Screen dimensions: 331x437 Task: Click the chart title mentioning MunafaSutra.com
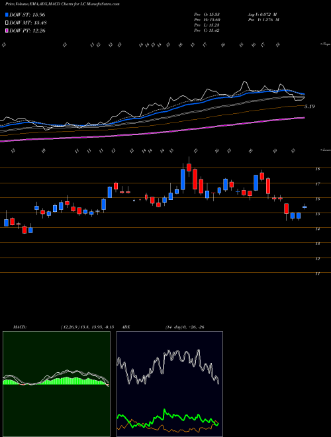(62, 4)
